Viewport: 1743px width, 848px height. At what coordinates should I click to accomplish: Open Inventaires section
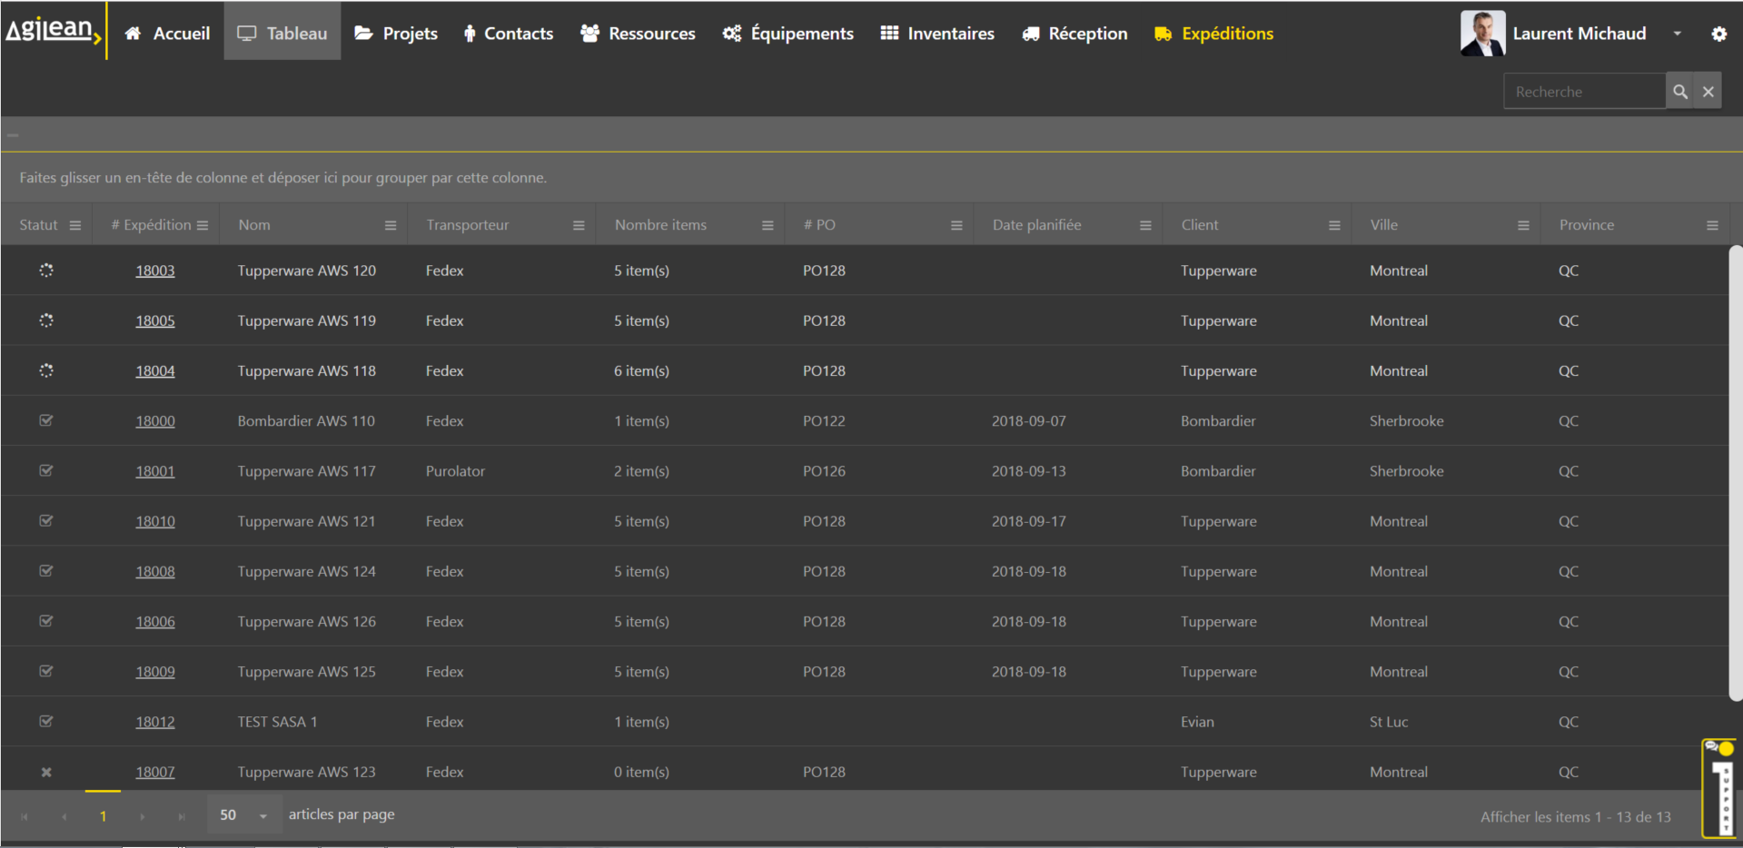click(937, 34)
